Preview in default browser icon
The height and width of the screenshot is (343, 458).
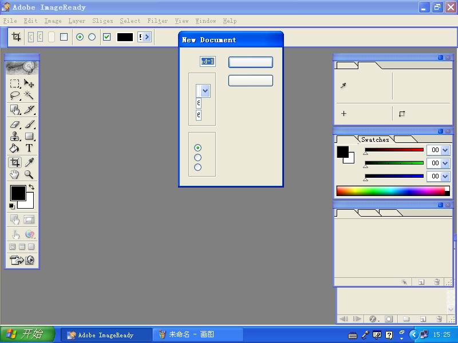30,234
